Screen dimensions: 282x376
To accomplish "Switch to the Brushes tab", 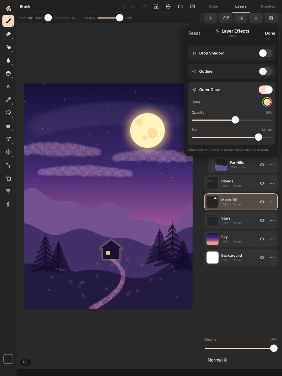I will pyautogui.click(x=268, y=6).
